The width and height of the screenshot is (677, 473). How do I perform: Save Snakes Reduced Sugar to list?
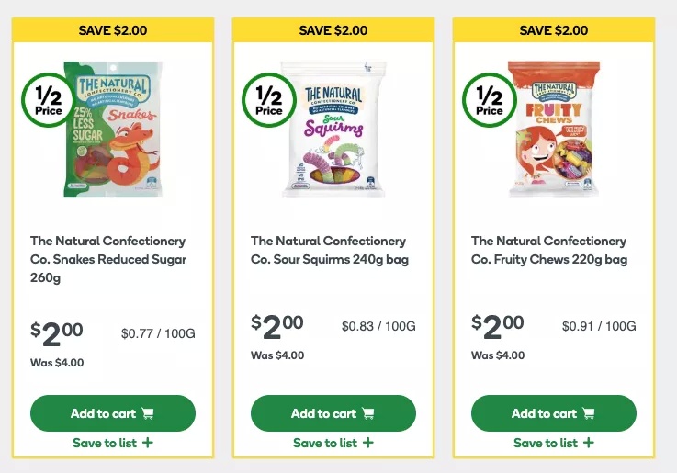pos(113,443)
